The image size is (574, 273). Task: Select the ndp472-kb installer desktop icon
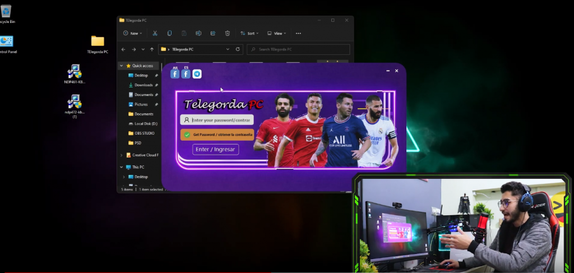(x=75, y=107)
